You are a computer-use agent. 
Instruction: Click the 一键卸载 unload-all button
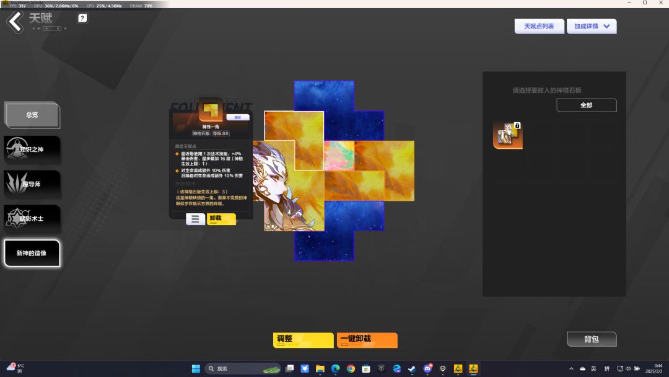pyautogui.click(x=367, y=340)
